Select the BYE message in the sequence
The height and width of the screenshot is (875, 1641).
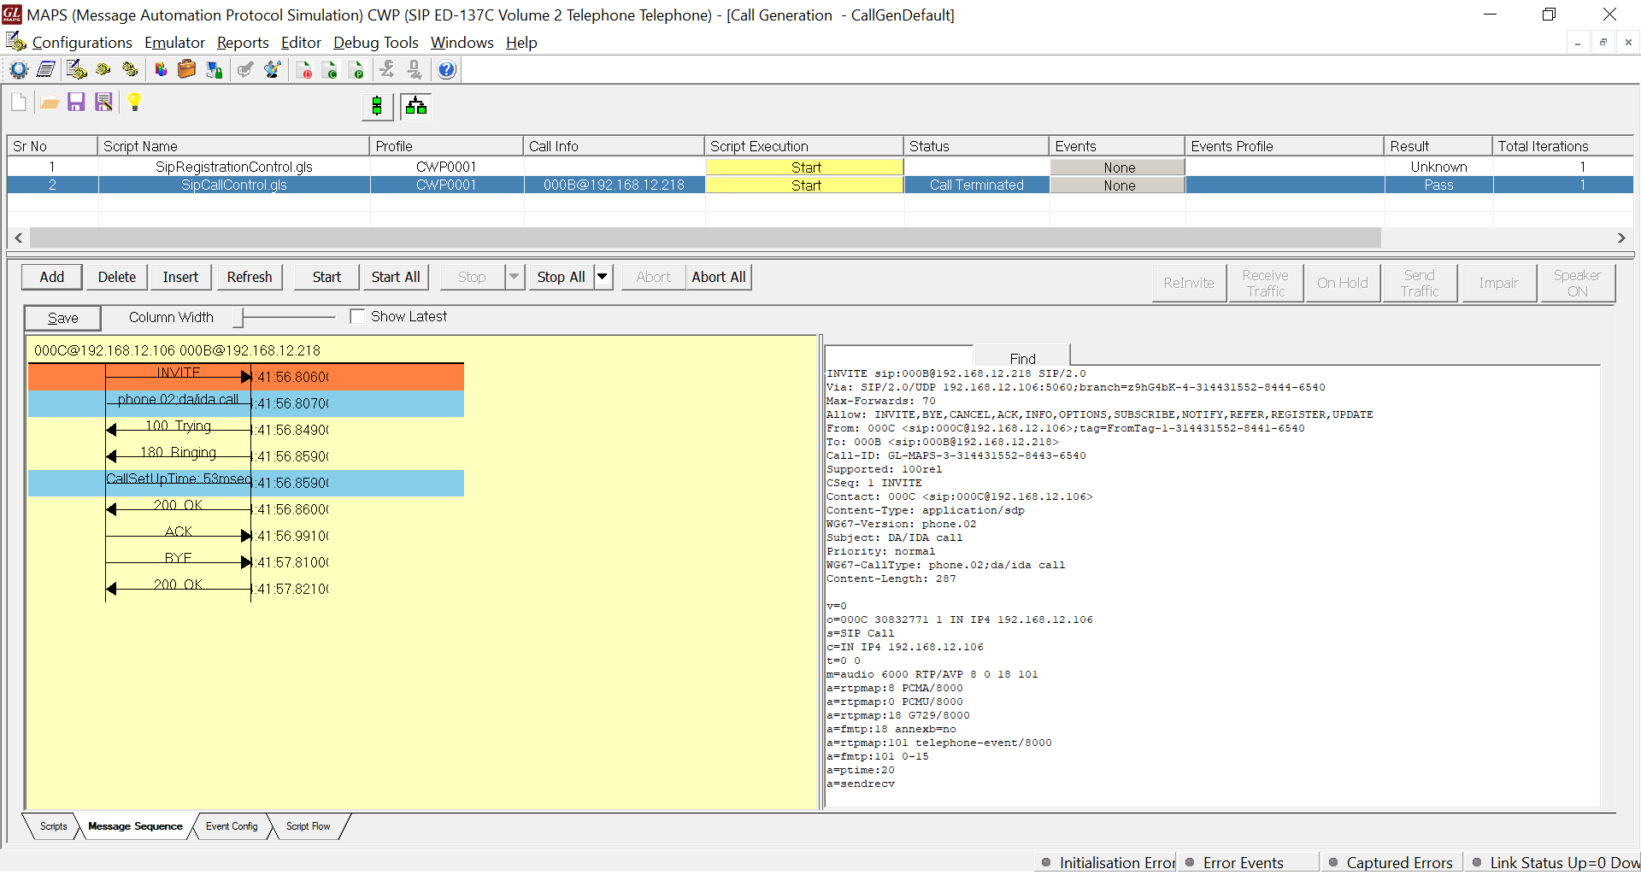(x=179, y=559)
